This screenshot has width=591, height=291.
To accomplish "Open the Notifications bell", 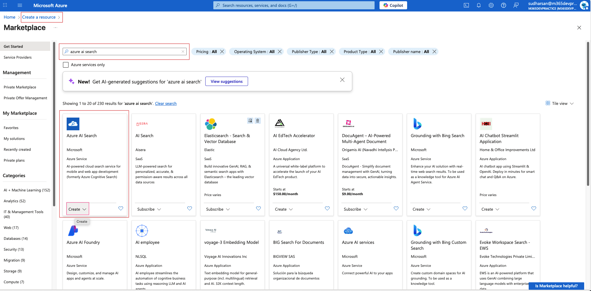I will [x=478, y=5].
